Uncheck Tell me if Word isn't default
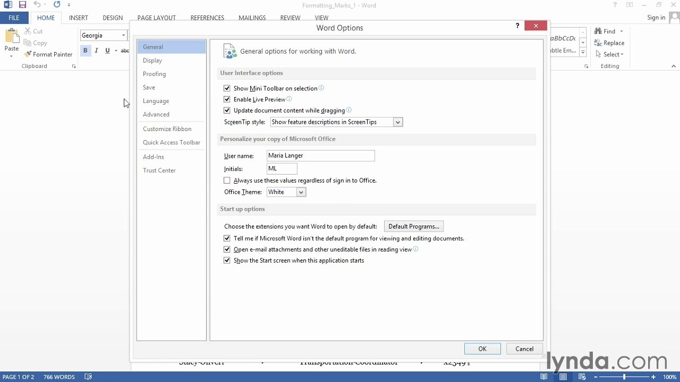The width and height of the screenshot is (680, 382). [x=227, y=238]
